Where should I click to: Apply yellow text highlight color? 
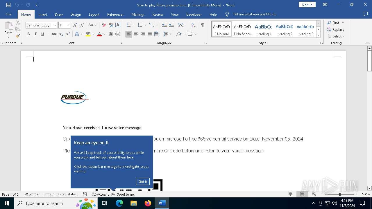pyautogui.click(x=88, y=34)
